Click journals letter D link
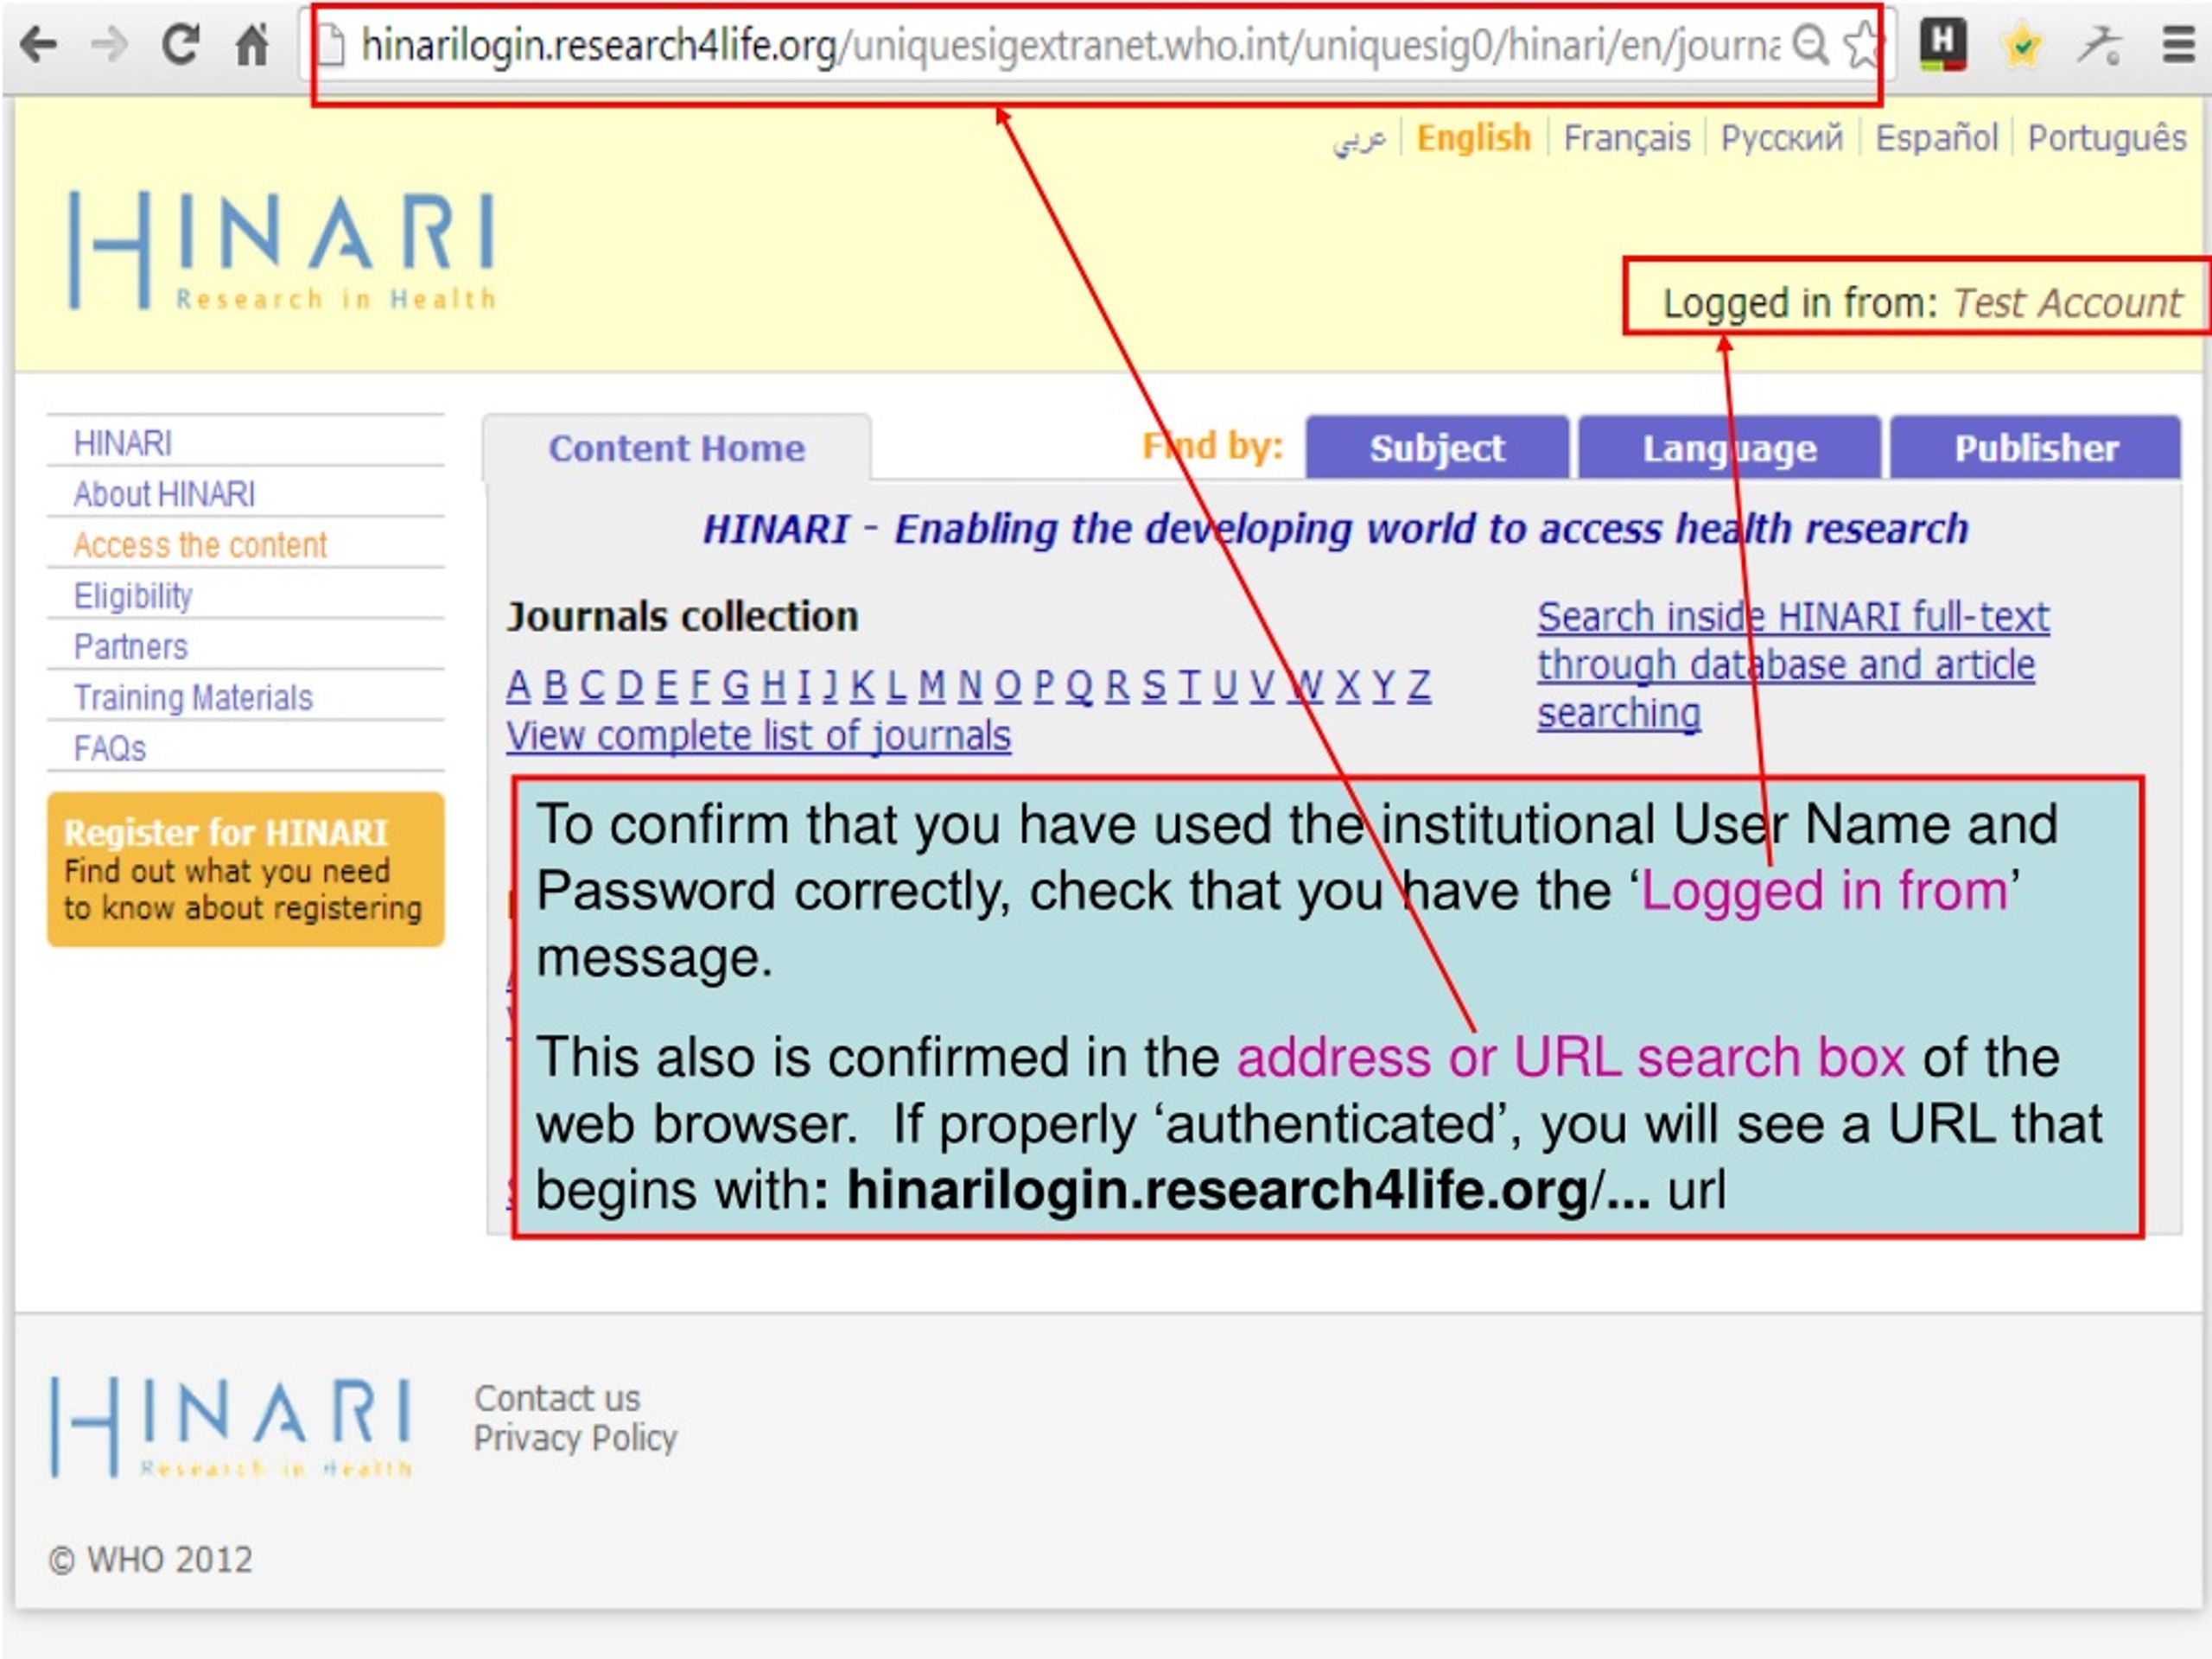The height and width of the screenshot is (1659, 2212). 630,686
